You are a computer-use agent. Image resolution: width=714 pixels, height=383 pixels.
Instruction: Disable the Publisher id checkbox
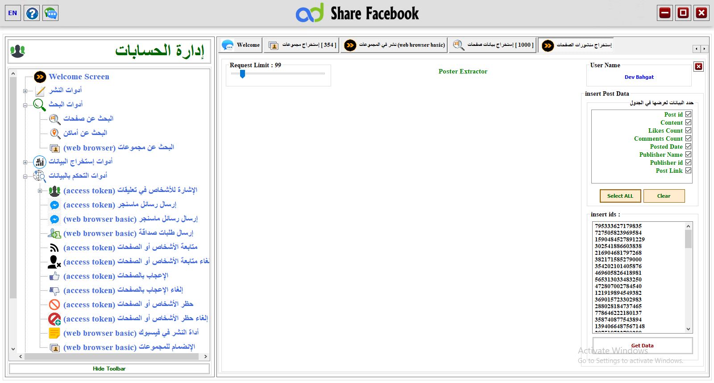(689, 163)
